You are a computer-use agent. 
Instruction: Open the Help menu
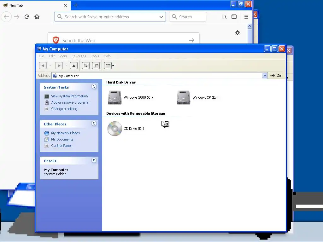click(107, 56)
